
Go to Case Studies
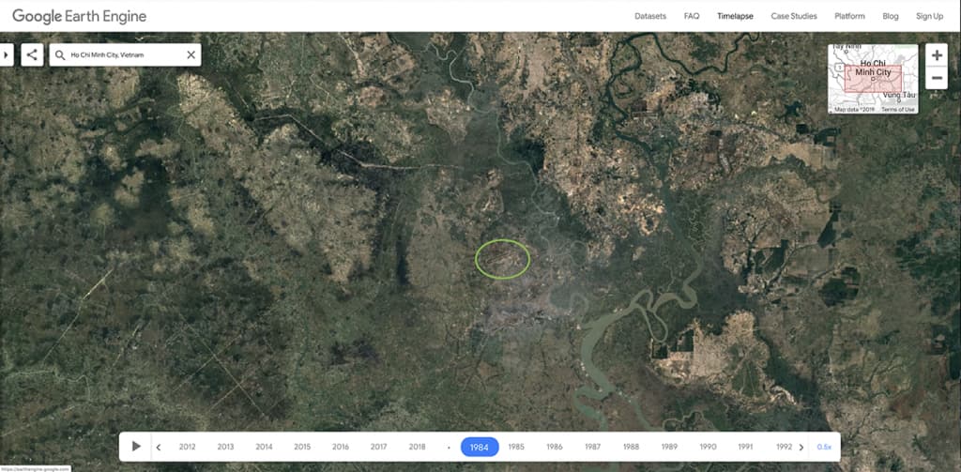pos(794,17)
